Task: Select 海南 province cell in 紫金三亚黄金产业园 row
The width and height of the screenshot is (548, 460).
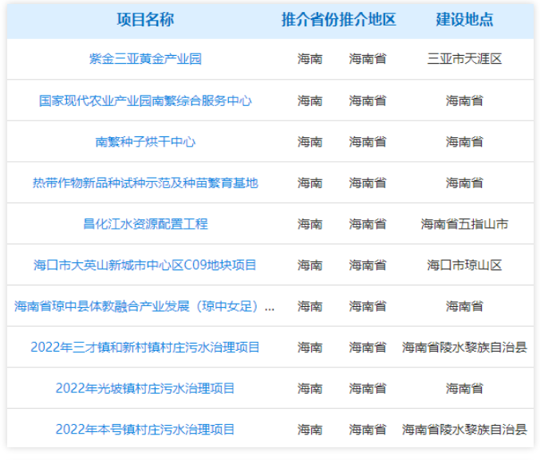Action: pos(310,59)
